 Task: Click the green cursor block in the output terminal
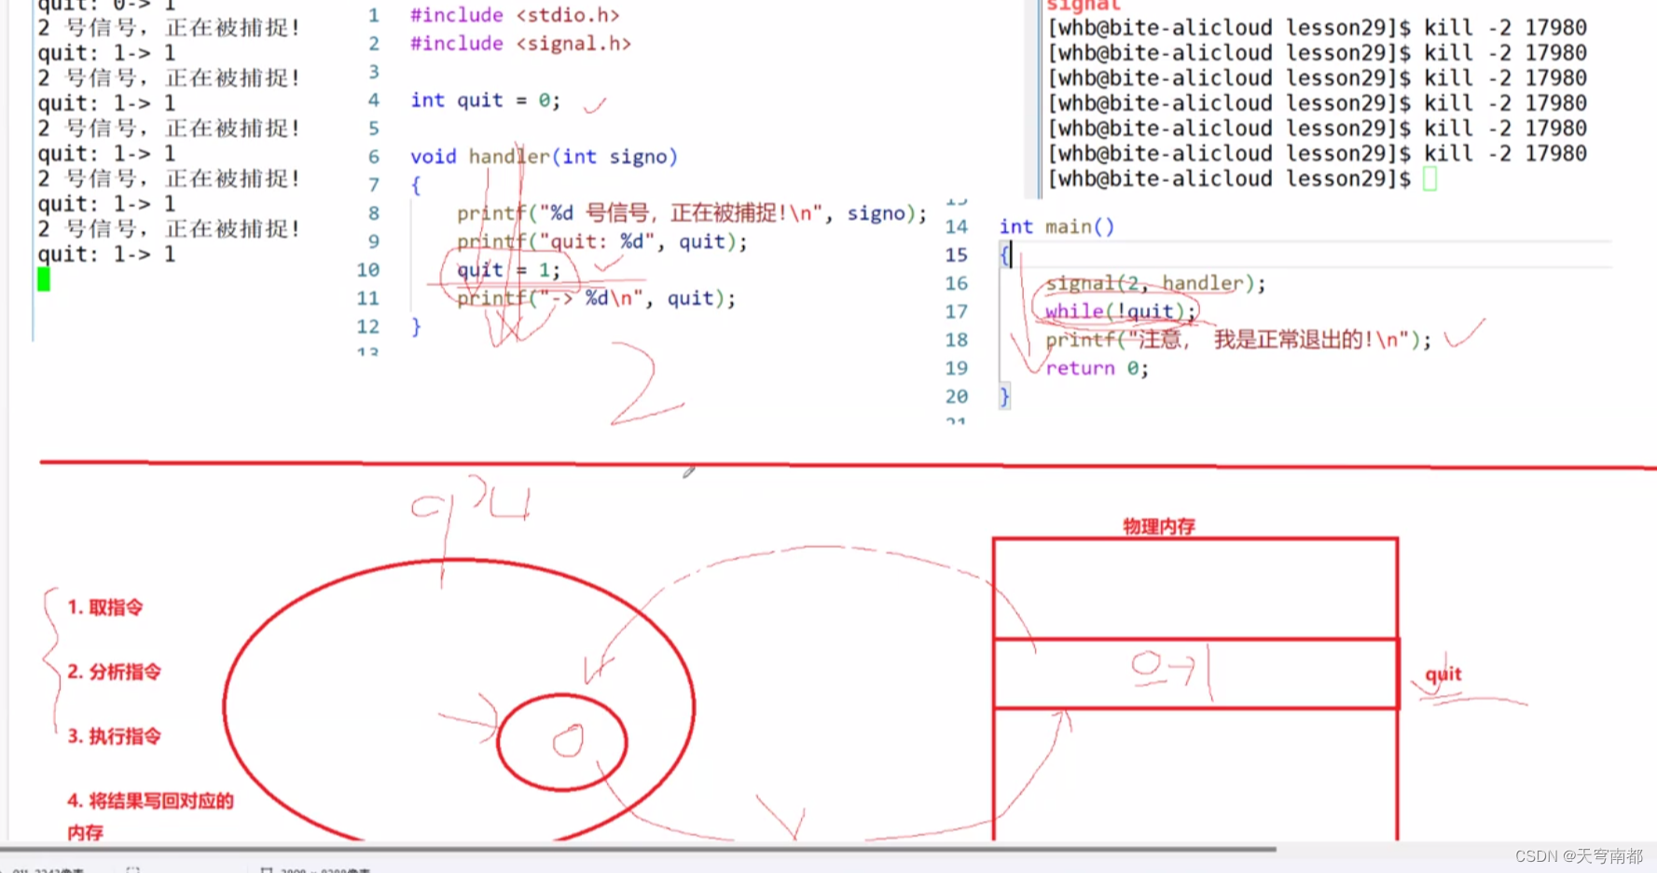pos(44,280)
